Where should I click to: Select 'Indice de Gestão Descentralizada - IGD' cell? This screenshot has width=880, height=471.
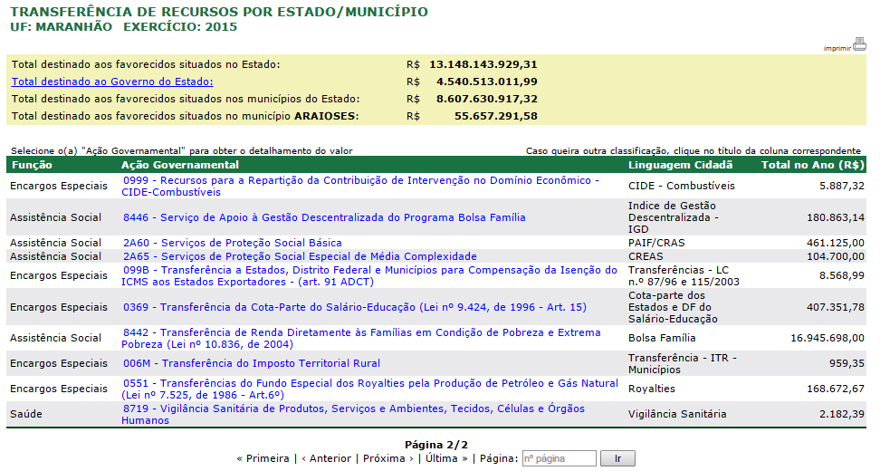(x=674, y=217)
